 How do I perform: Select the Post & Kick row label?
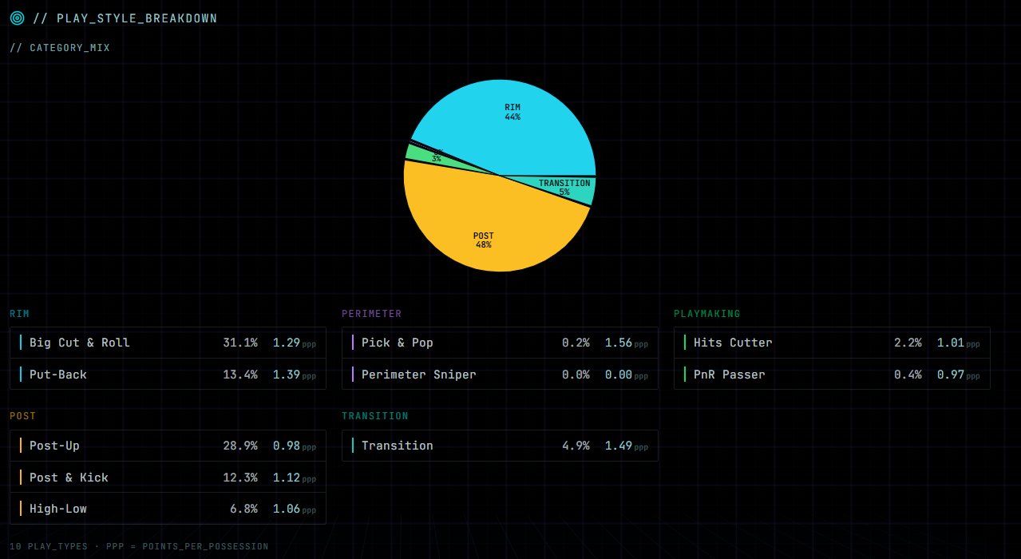click(69, 478)
